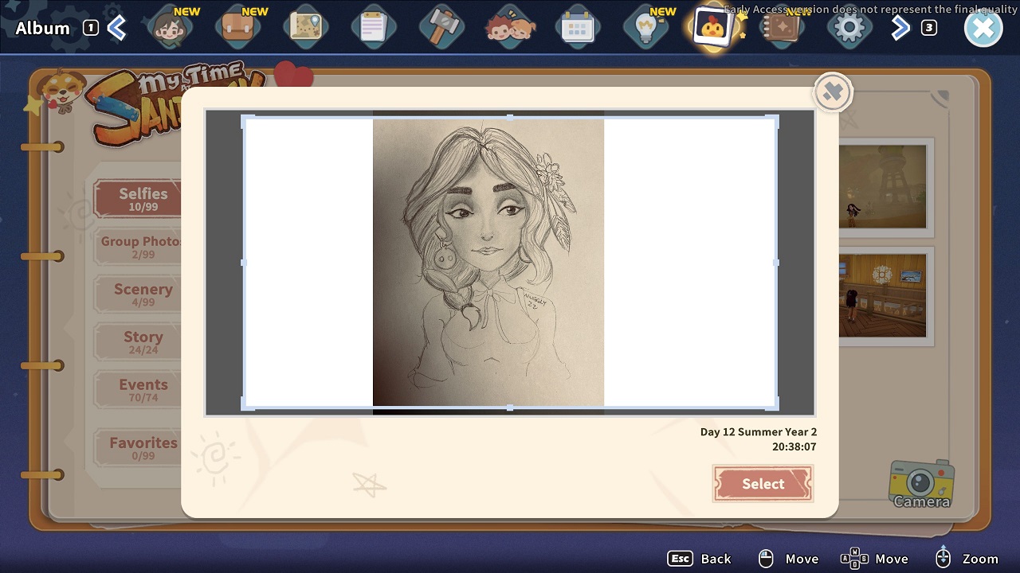This screenshot has width=1020, height=573.
Task: Open the character profile icon in top bar
Action: click(x=170, y=29)
